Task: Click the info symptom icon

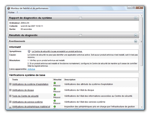Action: [x=29, y=51]
